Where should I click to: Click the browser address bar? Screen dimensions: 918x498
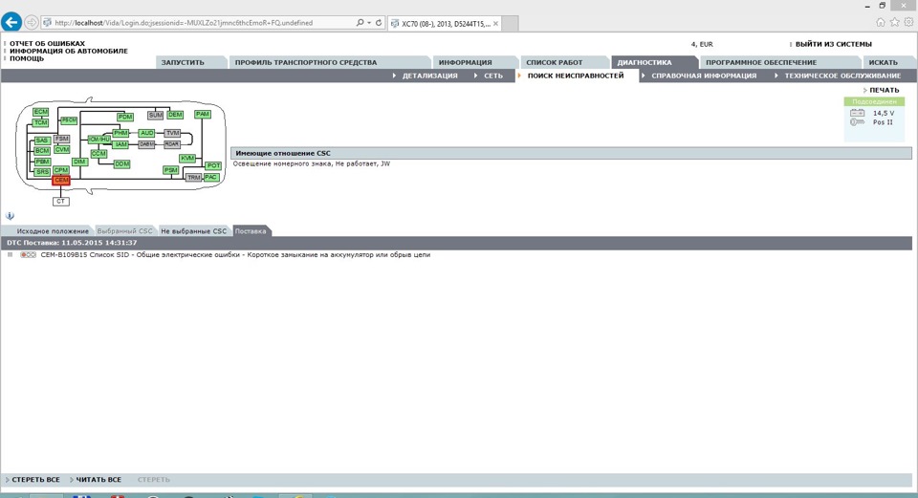pyautogui.click(x=201, y=22)
